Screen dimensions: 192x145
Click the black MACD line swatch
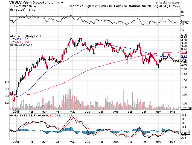[11, 115]
